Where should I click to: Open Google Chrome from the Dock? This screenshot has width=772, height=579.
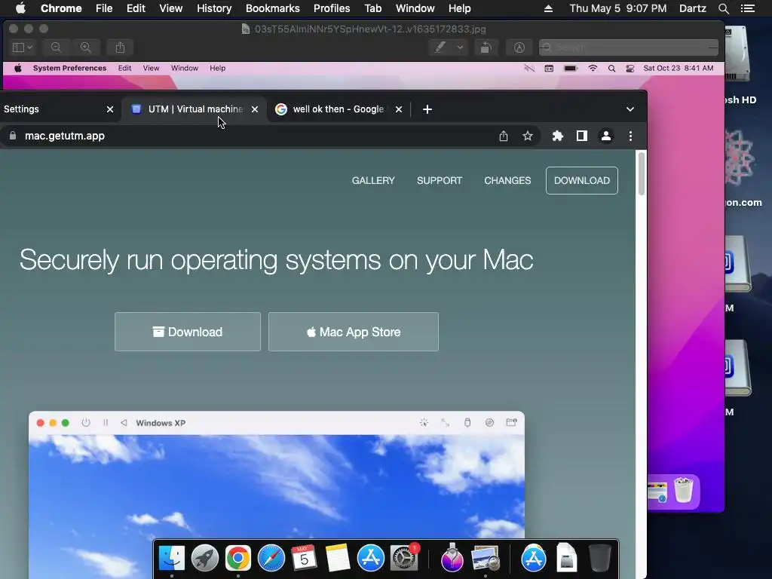[237, 559]
